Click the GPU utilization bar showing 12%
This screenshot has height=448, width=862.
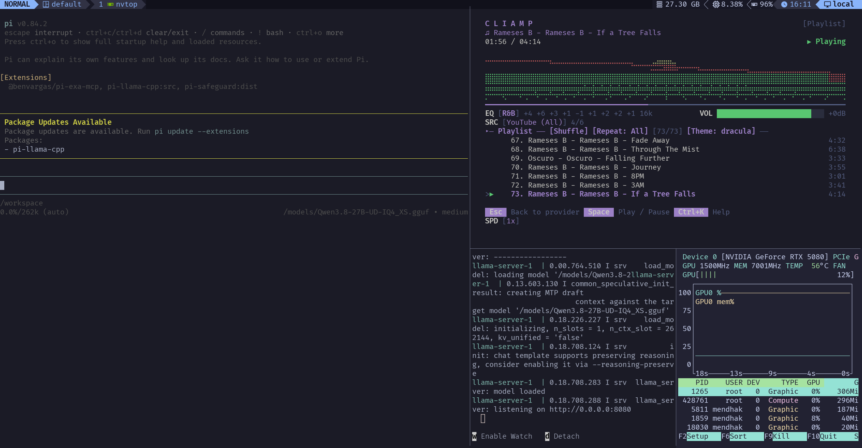click(768, 275)
